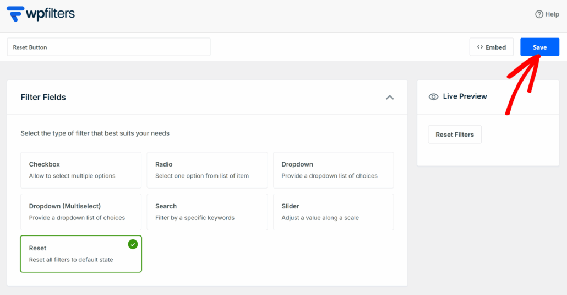Select the Dropdown (Multiselect) filter type
The image size is (567, 295).
tap(81, 212)
